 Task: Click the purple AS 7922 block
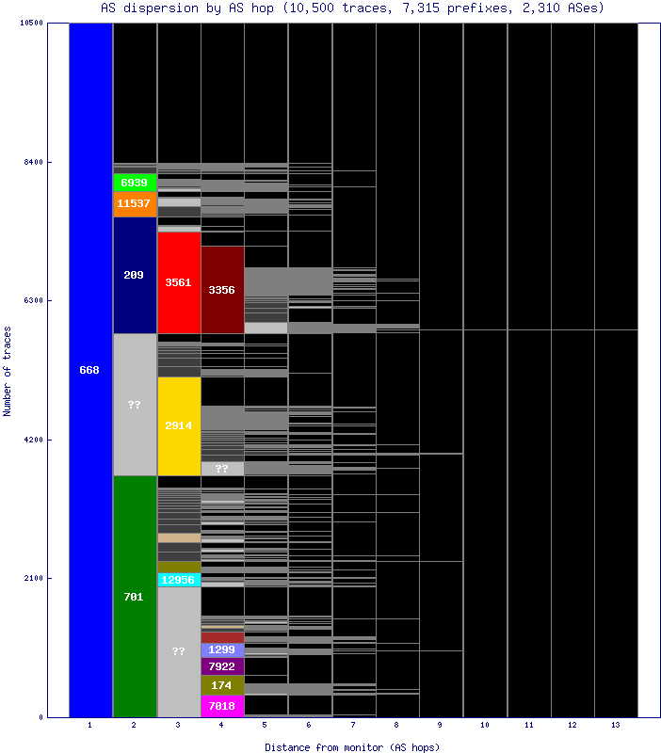[x=222, y=666]
